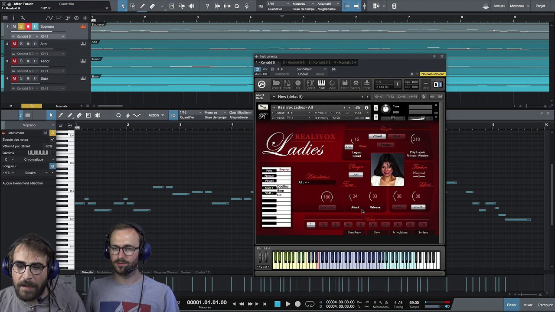This screenshot has width=555, height=312.
Task: Switch to the 3 - Kontakt 5 3 tab
Action: (x=319, y=62)
